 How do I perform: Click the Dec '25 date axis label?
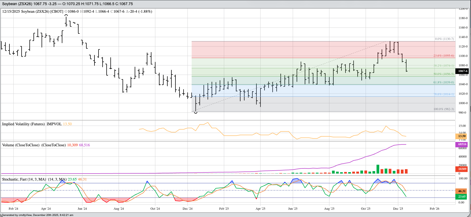(398, 209)
